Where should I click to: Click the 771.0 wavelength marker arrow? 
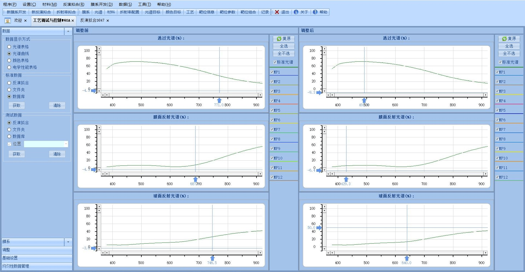point(219,100)
